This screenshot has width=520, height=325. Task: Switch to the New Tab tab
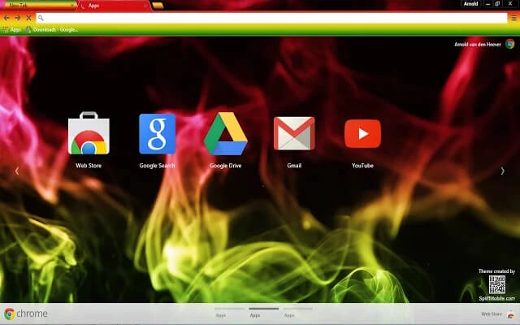[38, 6]
